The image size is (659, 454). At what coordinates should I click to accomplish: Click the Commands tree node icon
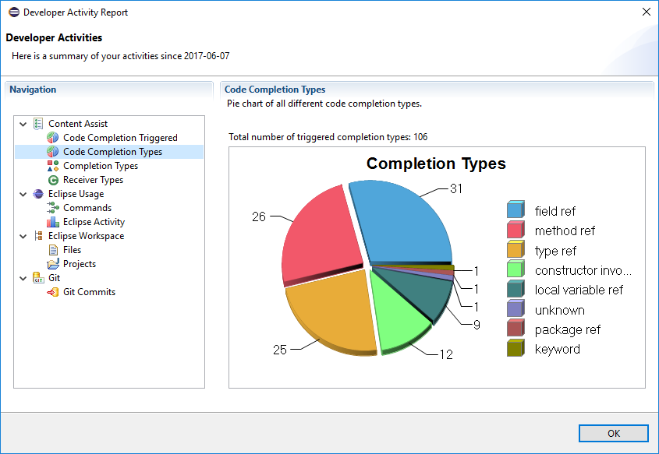pyautogui.click(x=53, y=208)
